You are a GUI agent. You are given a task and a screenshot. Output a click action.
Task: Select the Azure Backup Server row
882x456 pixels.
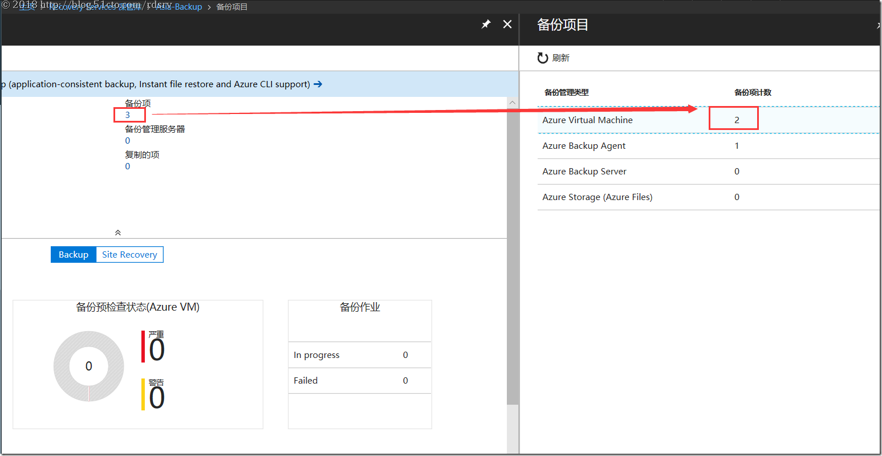[709, 172]
